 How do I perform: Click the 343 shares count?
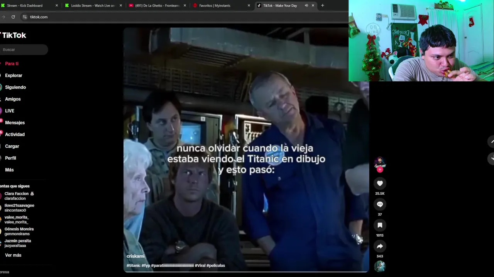pyautogui.click(x=380, y=256)
